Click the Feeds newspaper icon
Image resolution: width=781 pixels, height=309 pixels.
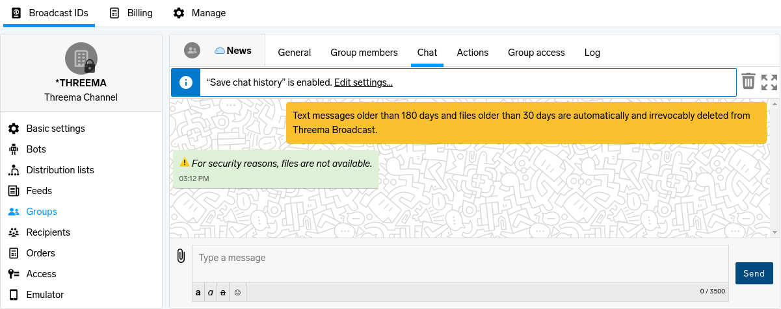click(13, 191)
